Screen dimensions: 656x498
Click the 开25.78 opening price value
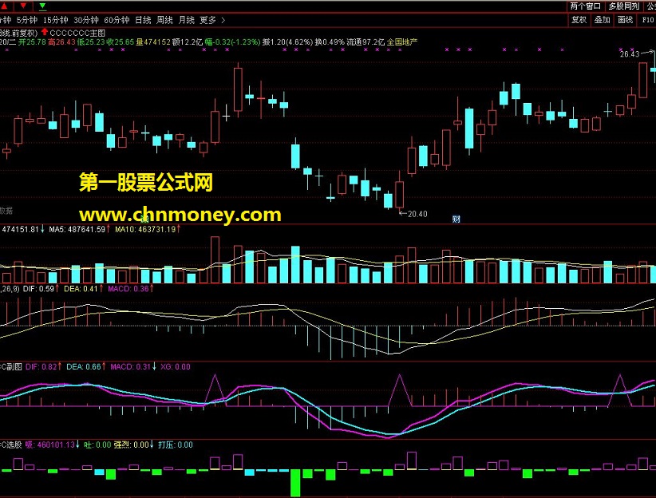pos(32,41)
